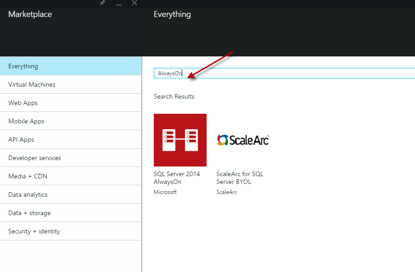Minimize the Marketplace blade
Viewport: 415px width, 272px height.
pyautogui.click(x=119, y=4)
